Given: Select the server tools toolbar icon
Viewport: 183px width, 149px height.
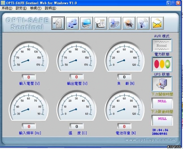Looking at the screenshot, I should (x=58, y=23).
